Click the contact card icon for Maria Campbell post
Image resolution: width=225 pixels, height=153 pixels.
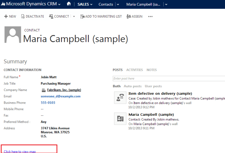click(x=120, y=118)
